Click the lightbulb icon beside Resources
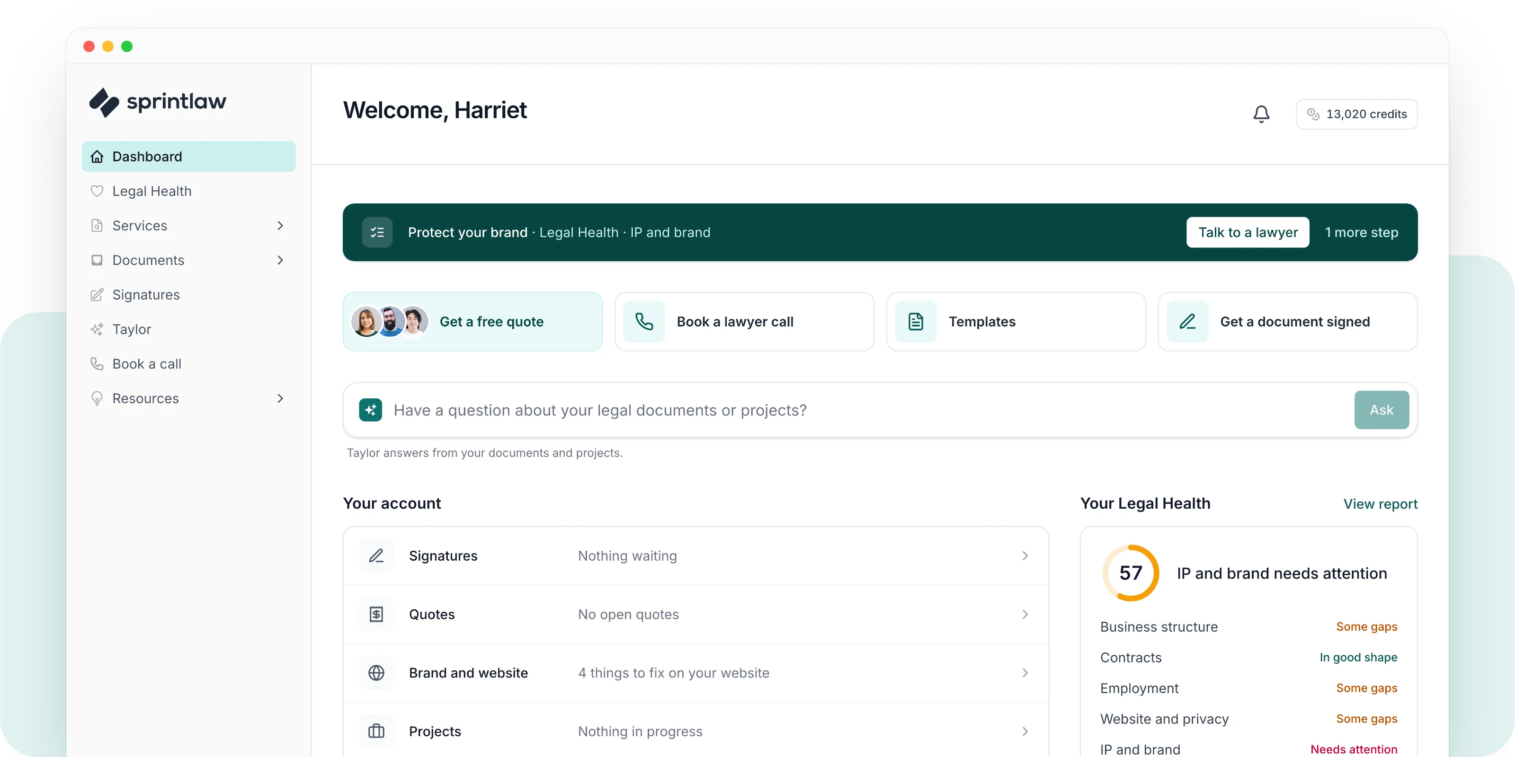1515x757 pixels. point(97,398)
